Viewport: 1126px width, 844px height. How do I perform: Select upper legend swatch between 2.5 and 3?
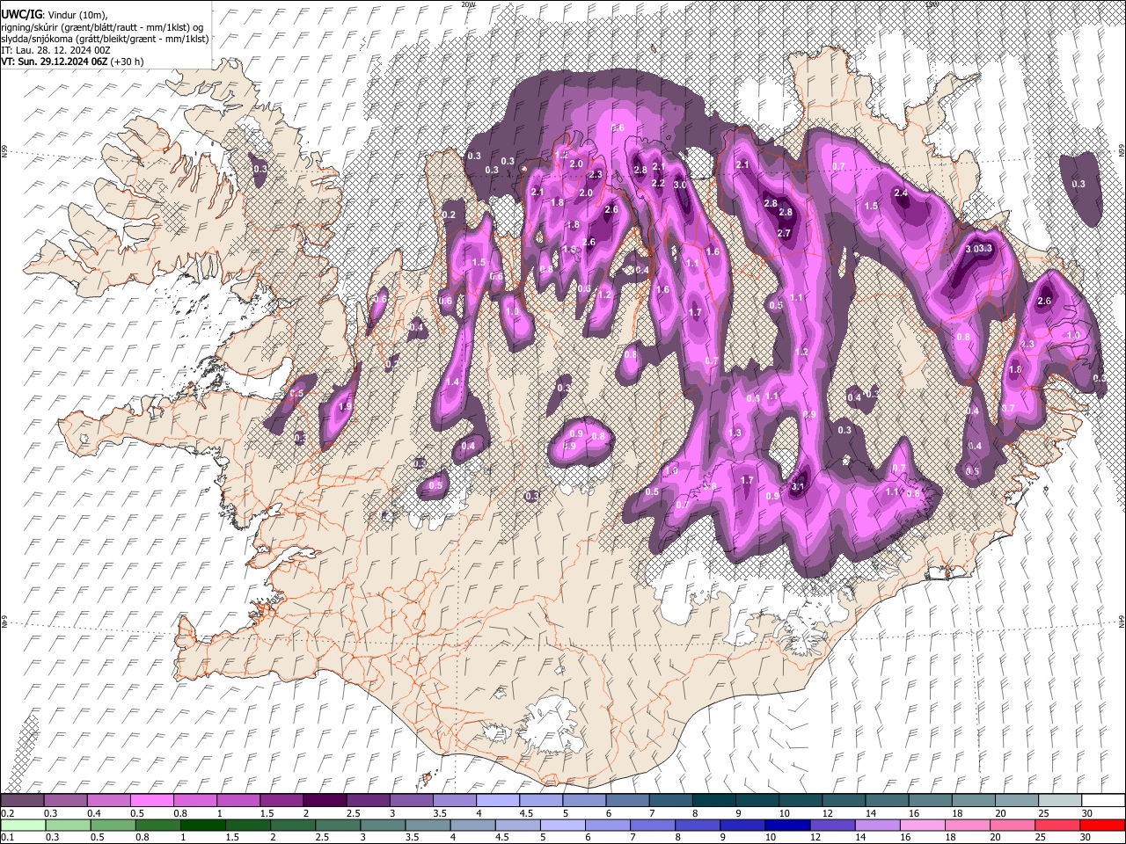(x=367, y=800)
